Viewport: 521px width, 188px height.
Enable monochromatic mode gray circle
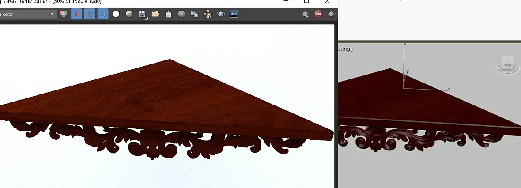click(x=129, y=14)
